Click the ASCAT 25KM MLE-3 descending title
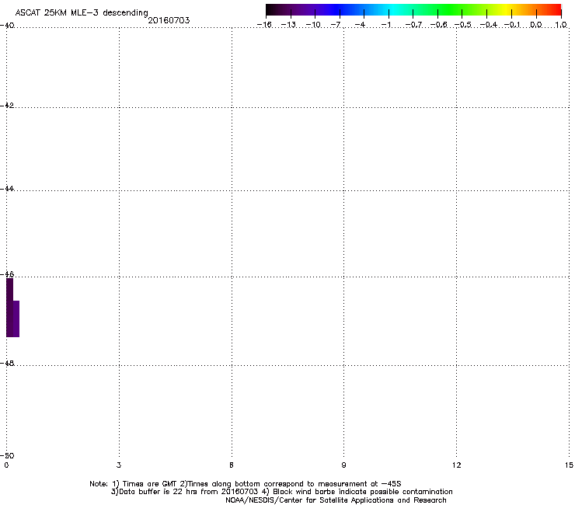 [x=82, y=13]
